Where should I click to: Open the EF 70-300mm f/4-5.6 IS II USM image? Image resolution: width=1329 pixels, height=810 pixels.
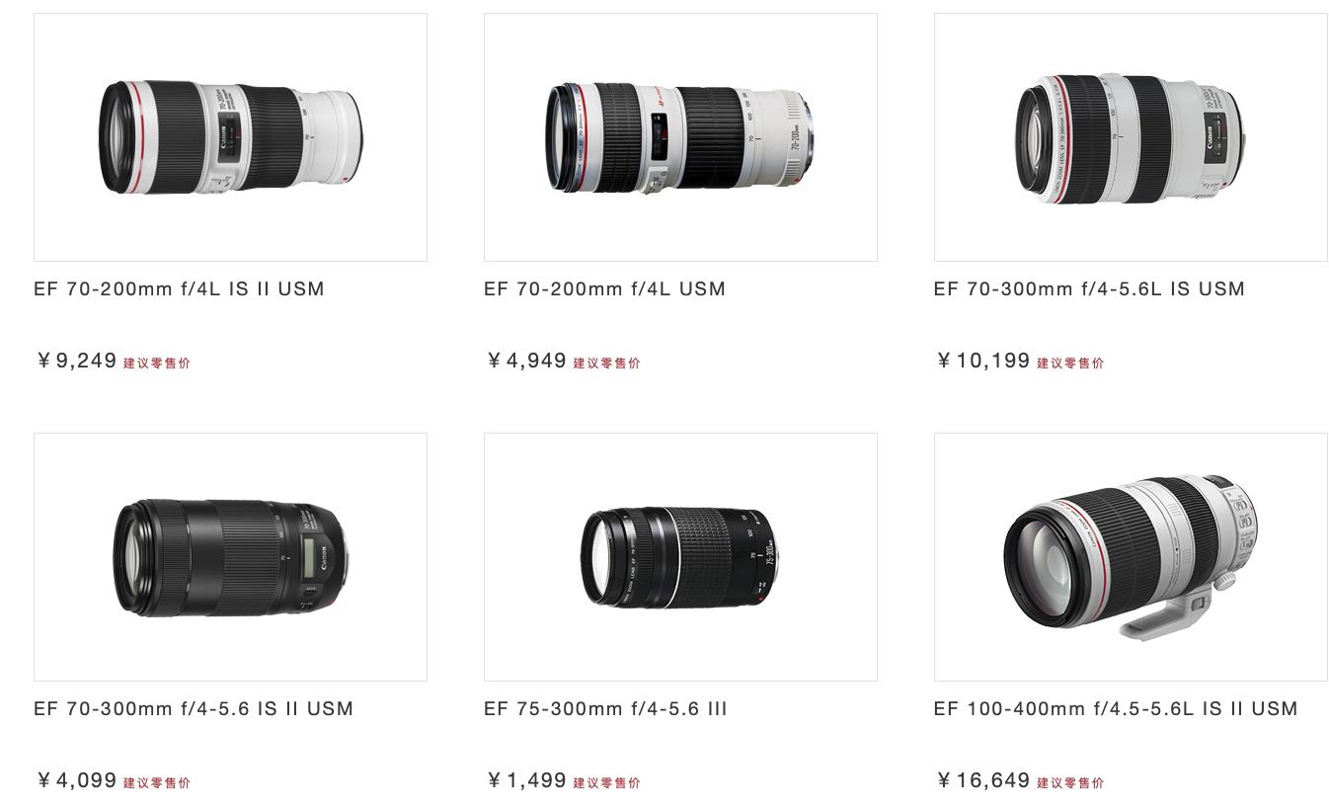[230, 557]
